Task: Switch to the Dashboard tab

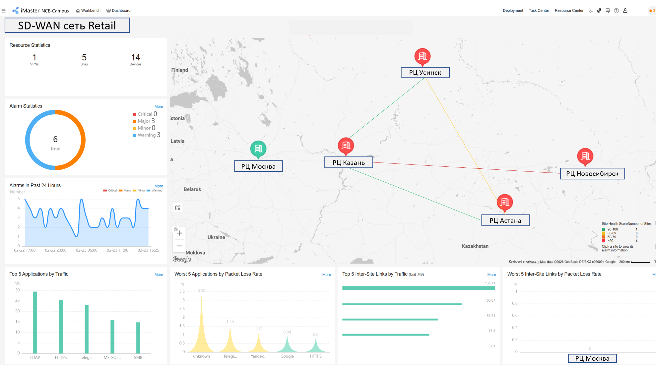Action: click(118, 11)
